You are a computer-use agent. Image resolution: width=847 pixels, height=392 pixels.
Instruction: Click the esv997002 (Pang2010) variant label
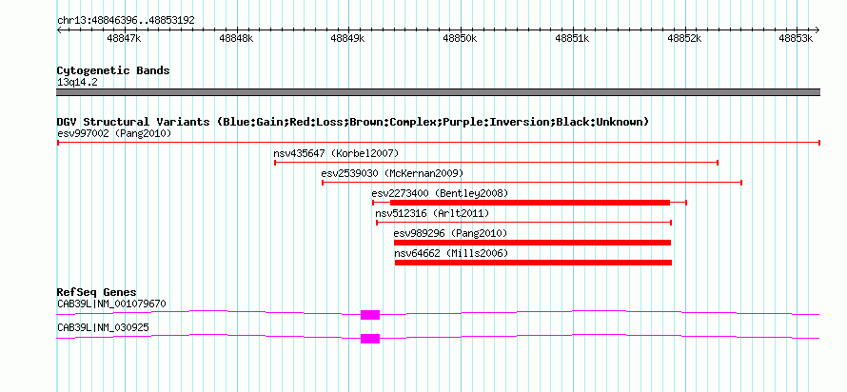pos(114,133)
